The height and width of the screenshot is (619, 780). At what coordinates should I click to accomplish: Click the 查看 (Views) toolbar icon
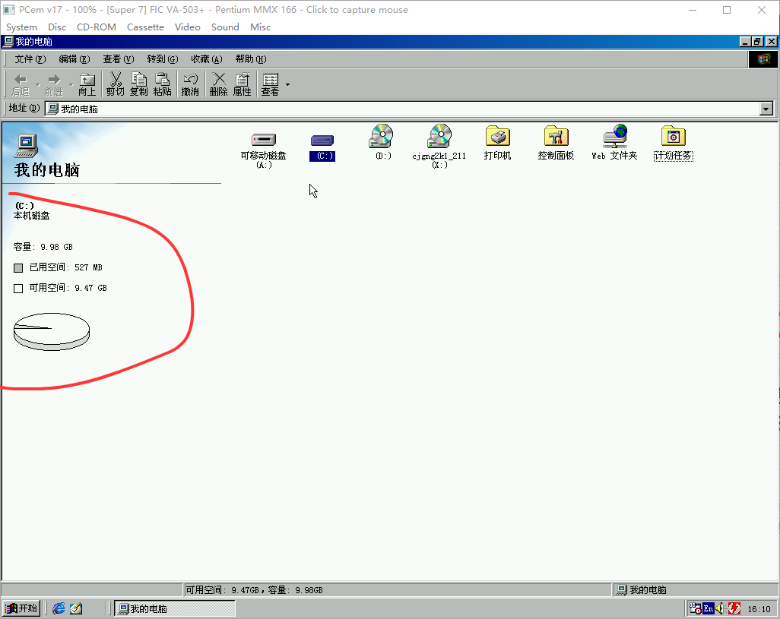click(x=270, y=84)
